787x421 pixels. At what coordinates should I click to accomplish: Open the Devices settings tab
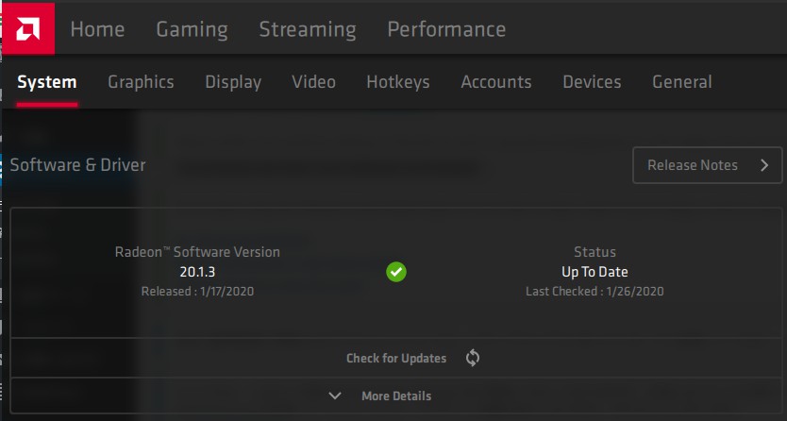[592, 82]
